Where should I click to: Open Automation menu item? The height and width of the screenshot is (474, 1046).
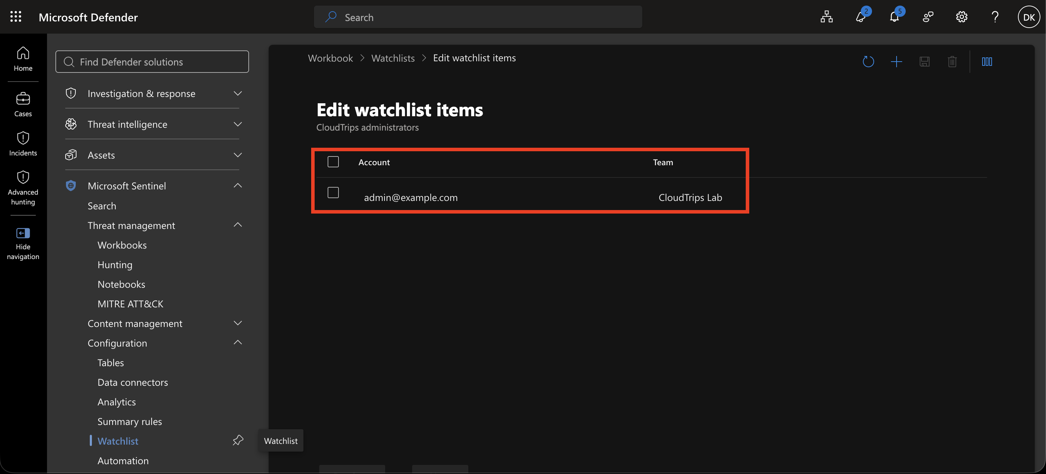123,461
